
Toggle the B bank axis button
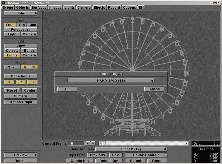click(32, 82)
